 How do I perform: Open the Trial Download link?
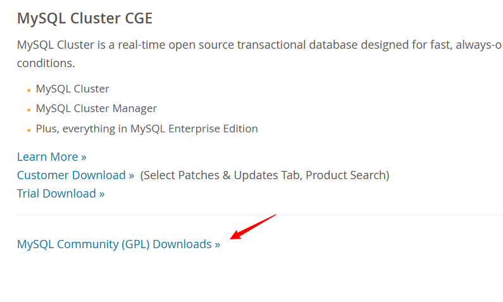(61, 194)
